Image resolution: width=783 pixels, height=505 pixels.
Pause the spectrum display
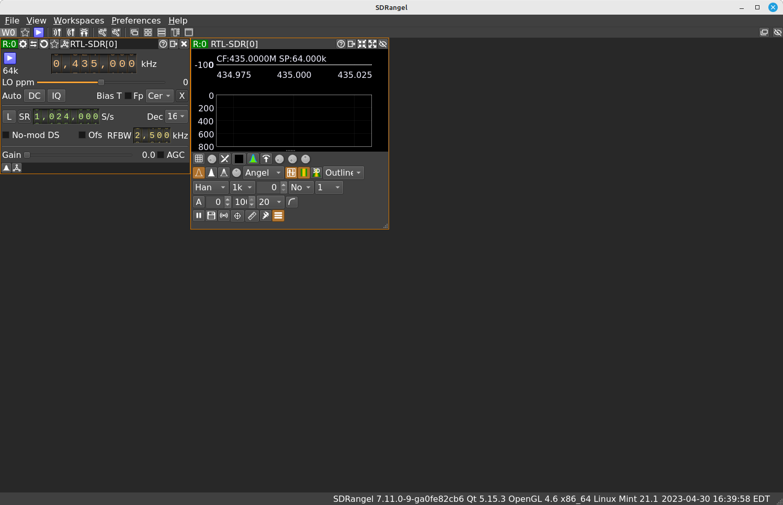[x=199, y=215]
